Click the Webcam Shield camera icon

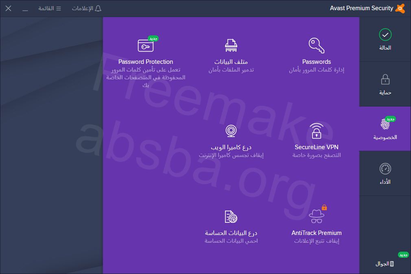point(231,131)
